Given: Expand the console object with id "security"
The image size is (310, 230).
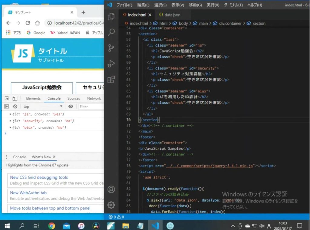Looking at the screenshot, I should [10, 121].
